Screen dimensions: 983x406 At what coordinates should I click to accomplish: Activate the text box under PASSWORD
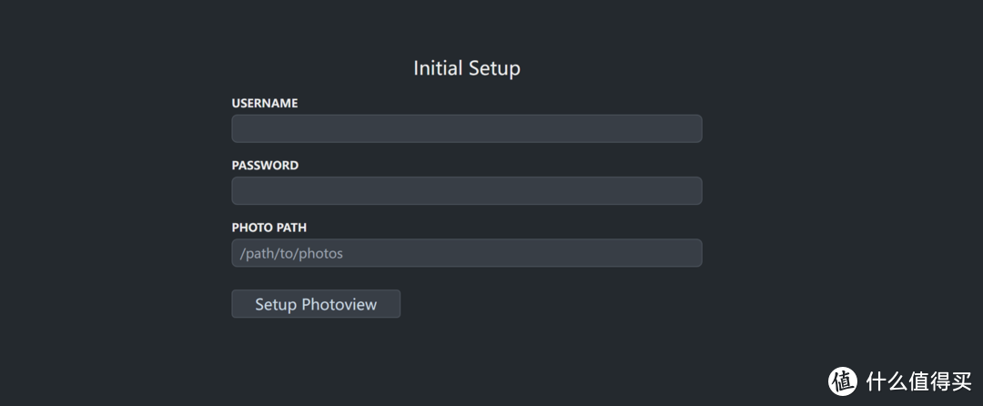pyautogui.click(x=466, y=191)
